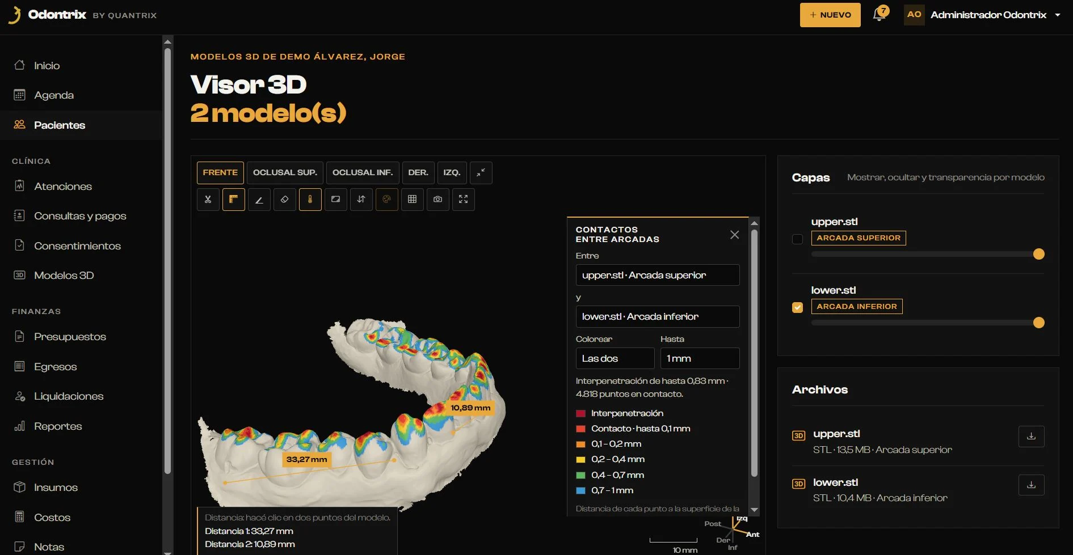Open Atenciones in the sidebar

click(x=81, y=186)
